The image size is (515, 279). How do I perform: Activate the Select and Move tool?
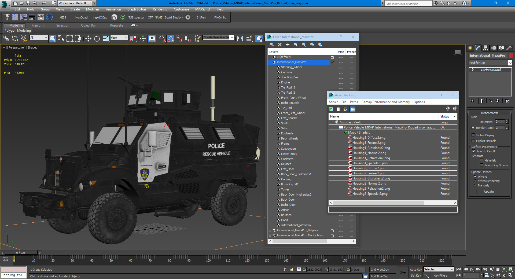pos(88,39)
